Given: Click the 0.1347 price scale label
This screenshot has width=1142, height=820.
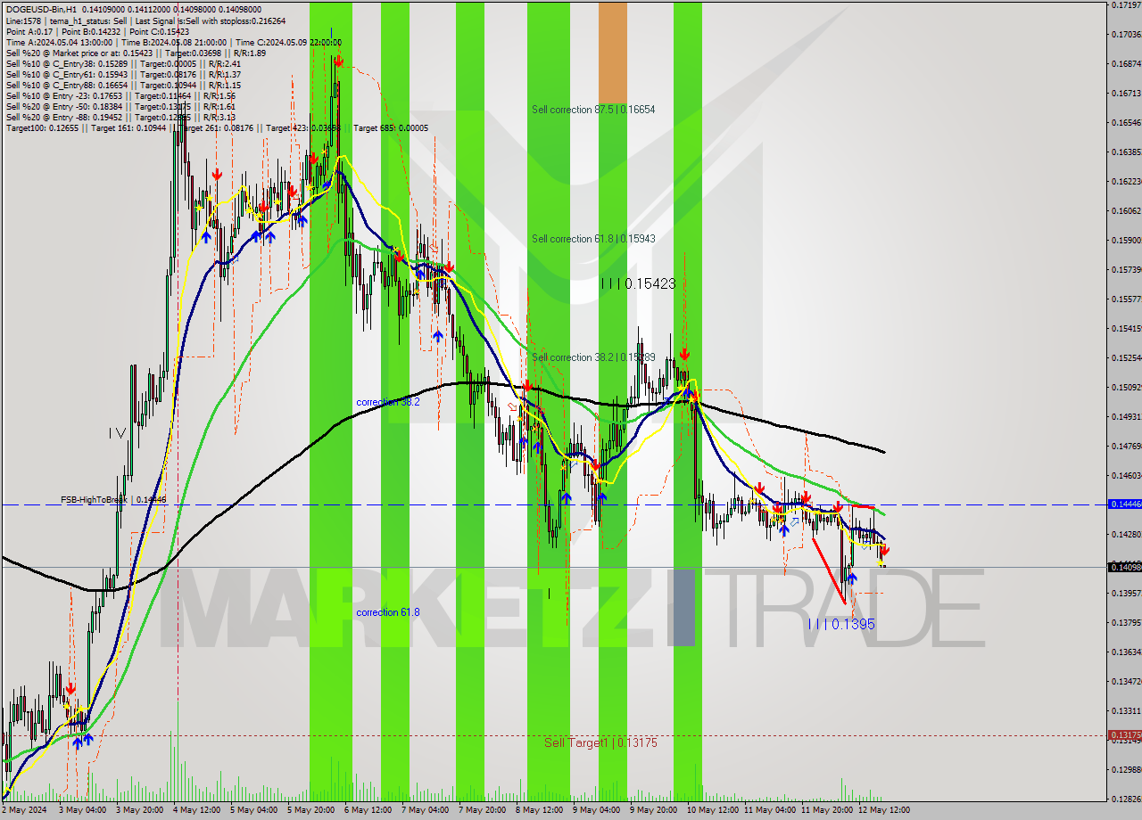Looking at the screenshot, I should (1126, 681).
